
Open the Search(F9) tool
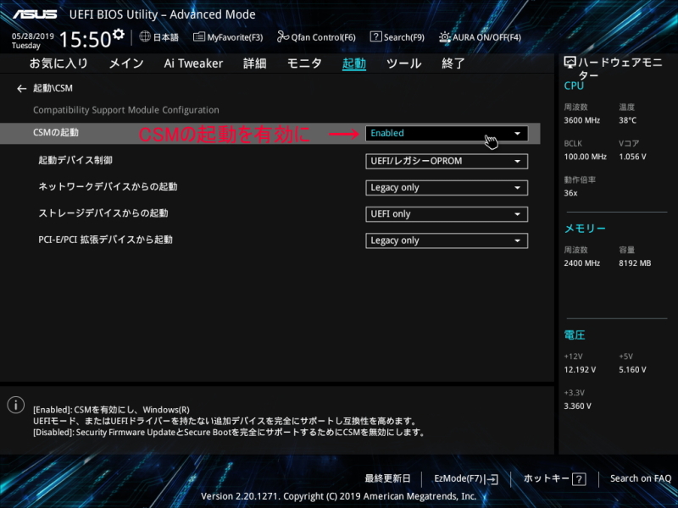click(x=397, y=37)
